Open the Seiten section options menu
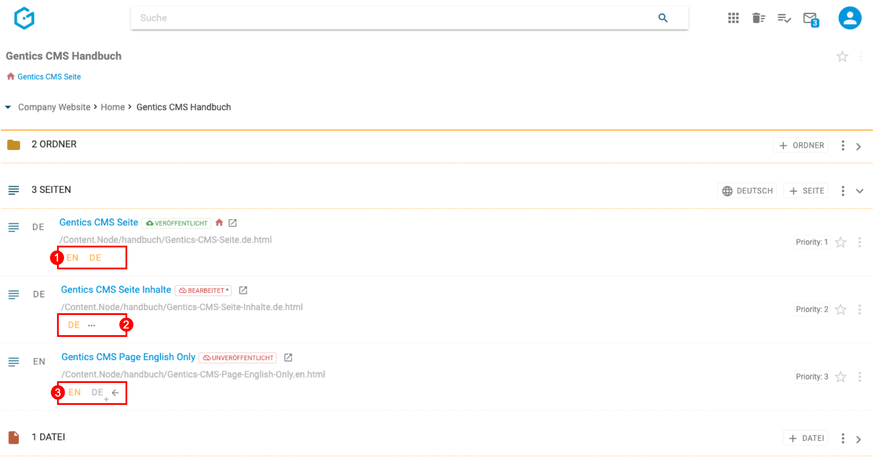 (843, 191)
